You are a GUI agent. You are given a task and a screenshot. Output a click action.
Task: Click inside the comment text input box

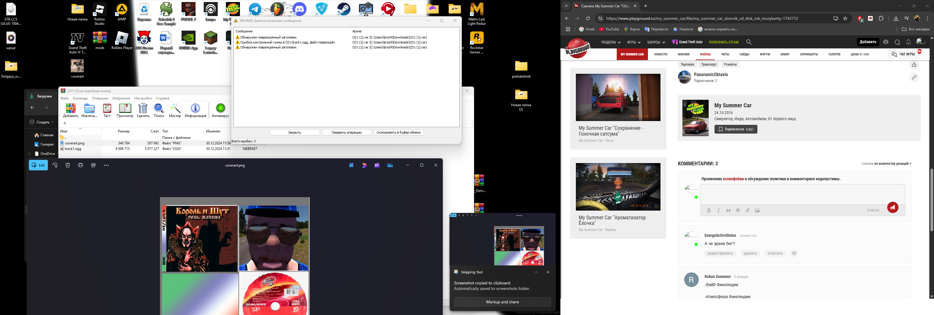pos(802,194)
